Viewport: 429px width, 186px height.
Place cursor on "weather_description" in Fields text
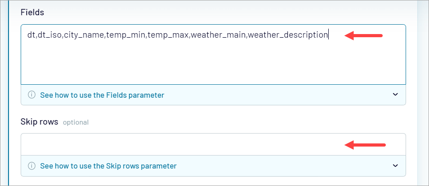(288, 35)
